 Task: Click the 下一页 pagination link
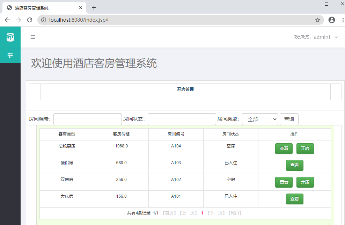216,213
